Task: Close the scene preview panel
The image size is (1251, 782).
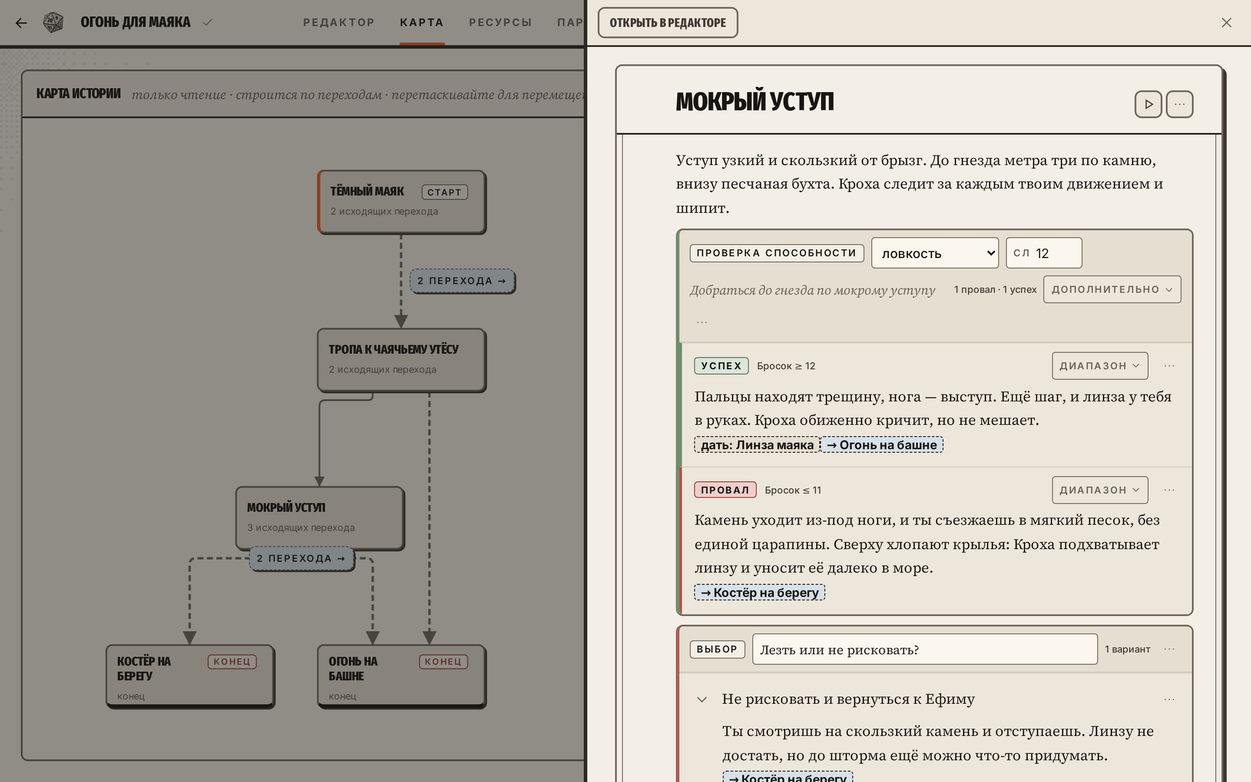Action: (x=1226, y=23)
